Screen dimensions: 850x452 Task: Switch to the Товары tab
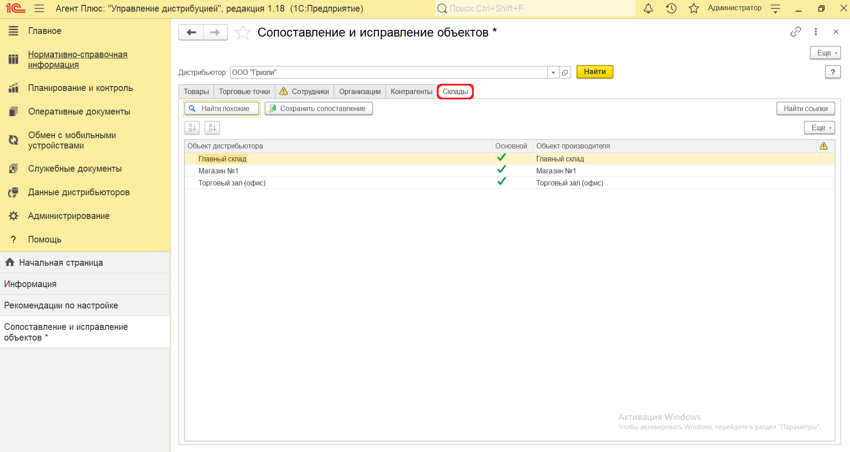(x=196, y=91)
